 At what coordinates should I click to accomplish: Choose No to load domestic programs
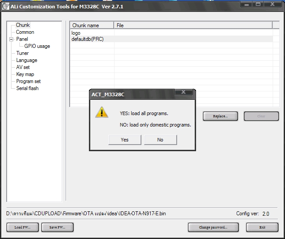pyautogui.click(x=160, y=140)
